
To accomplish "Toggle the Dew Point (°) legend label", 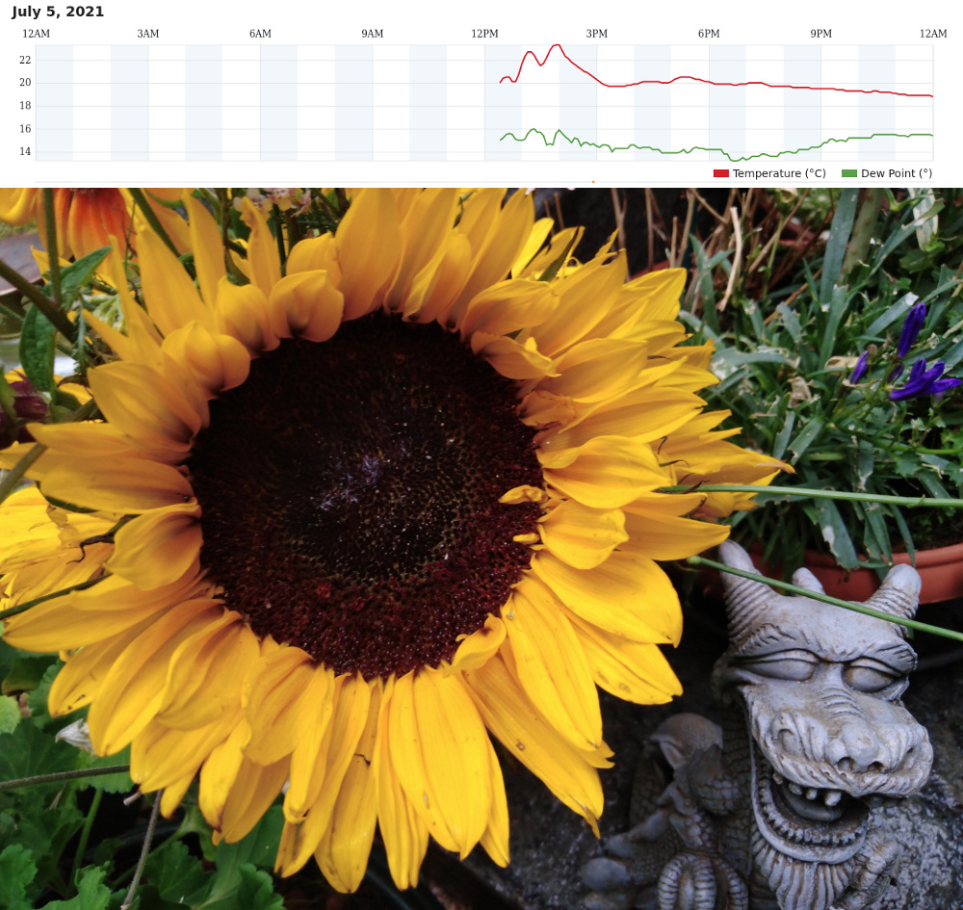I will point(896,173).
